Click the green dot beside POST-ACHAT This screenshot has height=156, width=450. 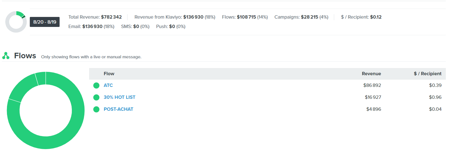pyautogui.click(x=96, y=109)
